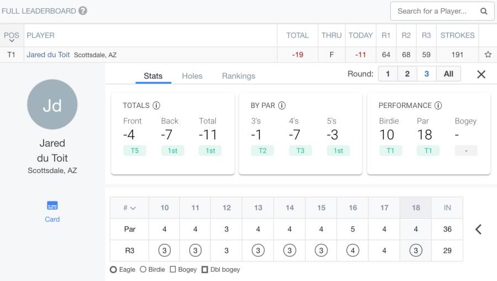Select All rounds toggle

click(448, 74)
